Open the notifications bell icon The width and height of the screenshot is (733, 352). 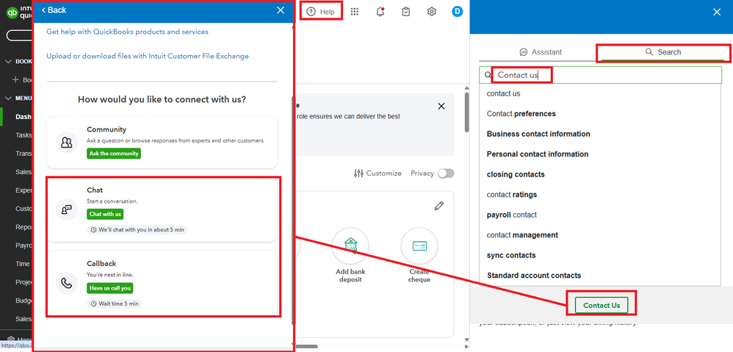coord(380,12)
